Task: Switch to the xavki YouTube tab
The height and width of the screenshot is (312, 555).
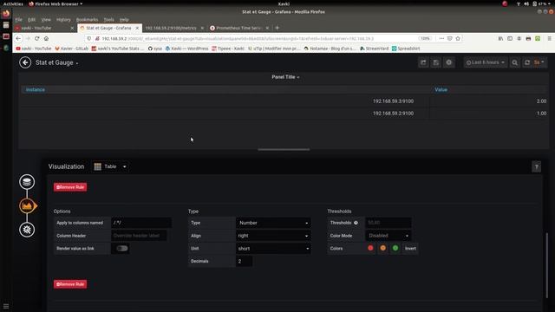Action: [44, 28]
